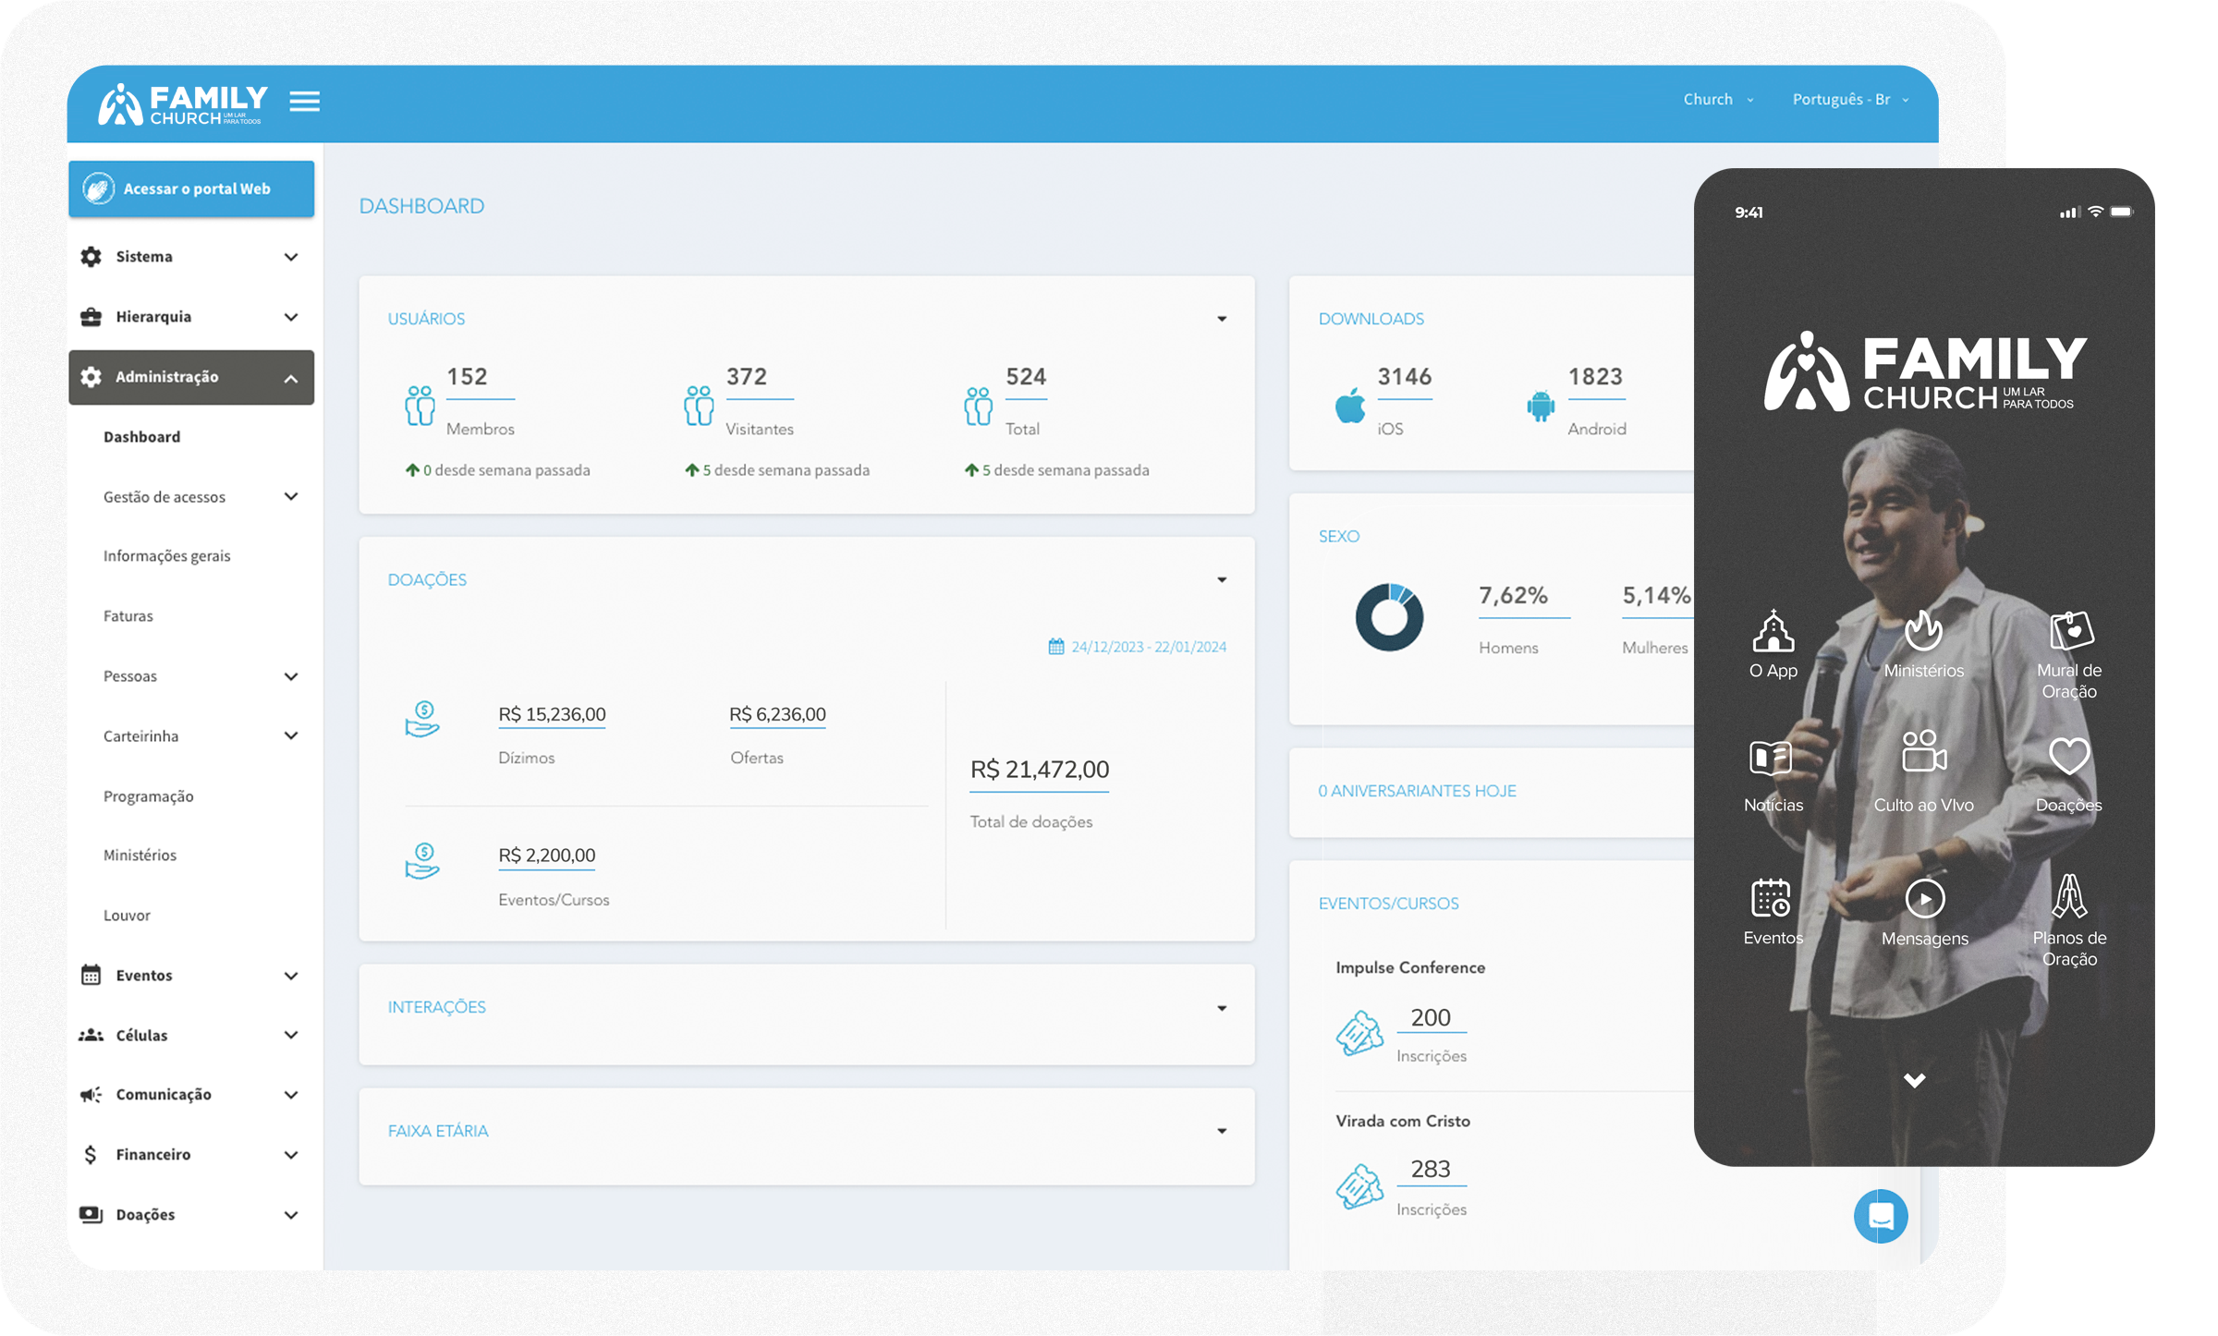
Task: Click the Virada com Cristo event title
Action: (x=1403, y=1121)
